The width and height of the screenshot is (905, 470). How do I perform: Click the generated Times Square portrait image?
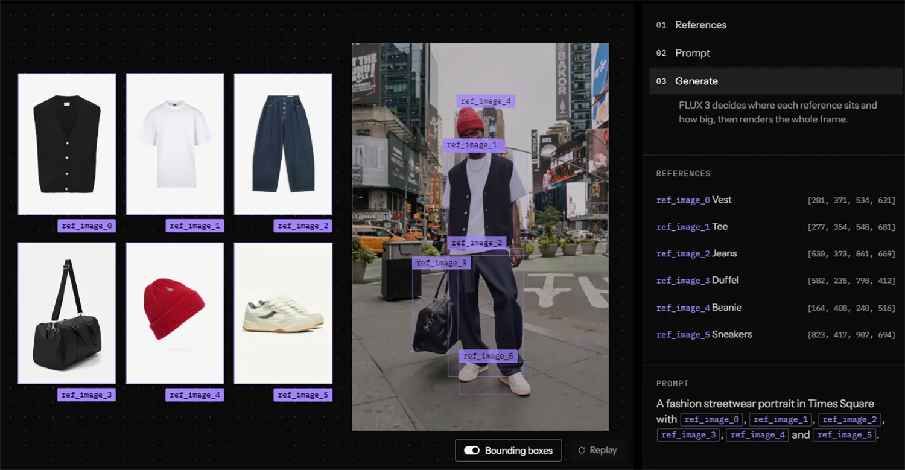tap(480, 237)
